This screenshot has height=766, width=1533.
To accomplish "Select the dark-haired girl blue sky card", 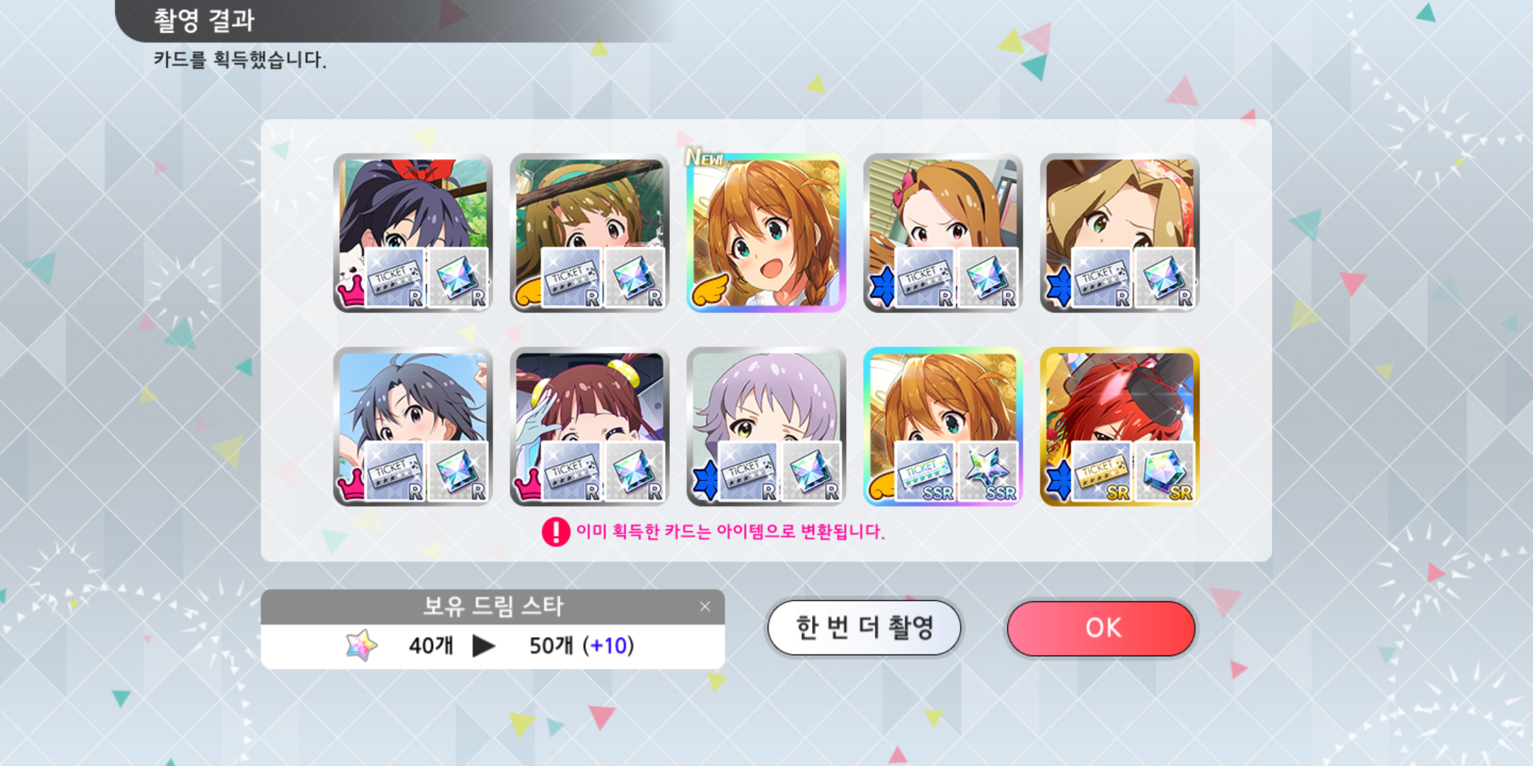I will pos(412,426).
